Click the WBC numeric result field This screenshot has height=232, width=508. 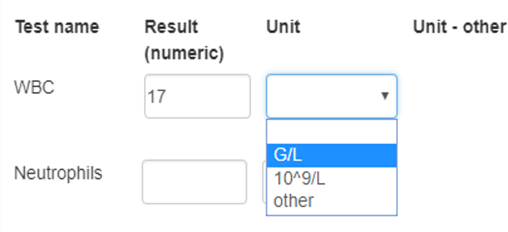[x=197, y=96]
